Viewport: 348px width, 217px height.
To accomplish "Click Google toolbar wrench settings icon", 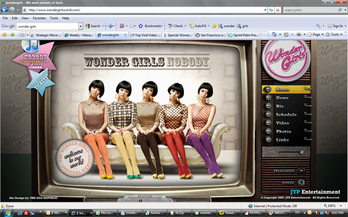I will coord(318,26).
